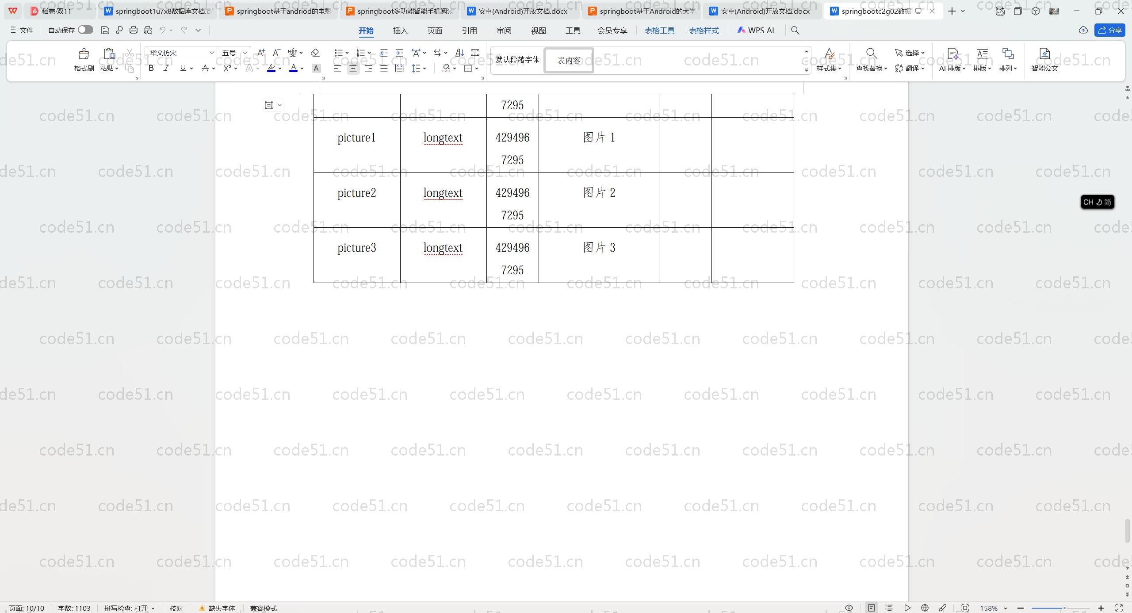Screen dimensions: 1132x613
Task: Click the search magnifier icon in ribbon tabs
Action: pyautogui.click(x=795, y=30)
